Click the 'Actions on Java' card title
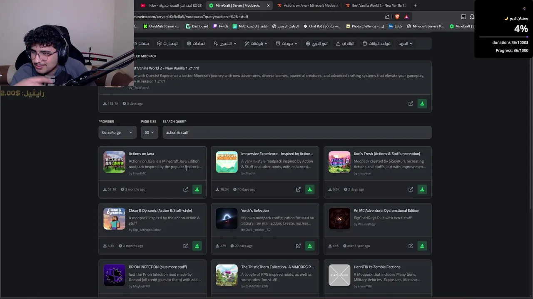The image size is (533, 299). (141, 154)
